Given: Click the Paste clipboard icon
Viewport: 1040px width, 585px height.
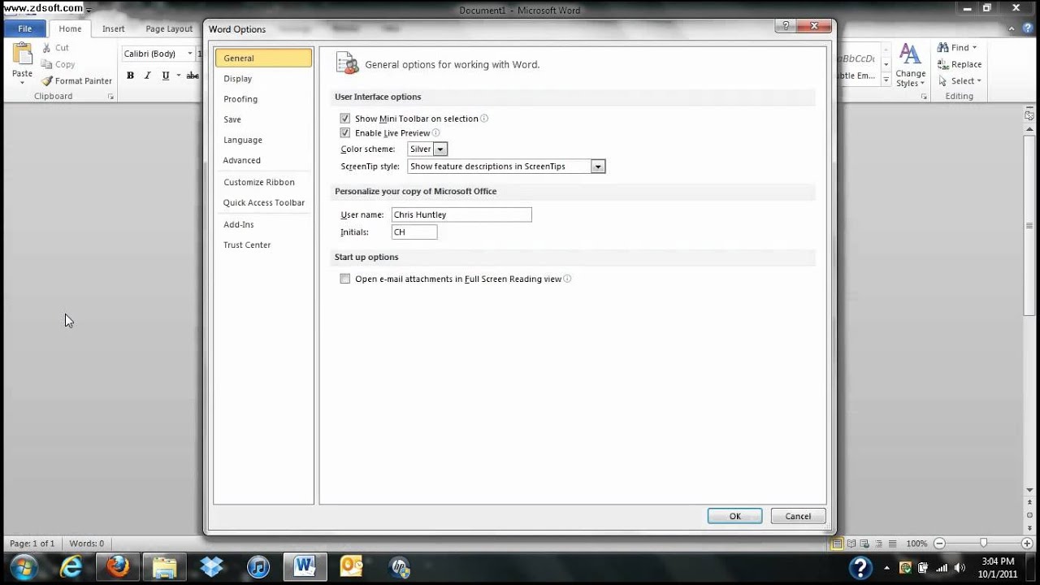Looking at the screenshot, I should point(22,54).
